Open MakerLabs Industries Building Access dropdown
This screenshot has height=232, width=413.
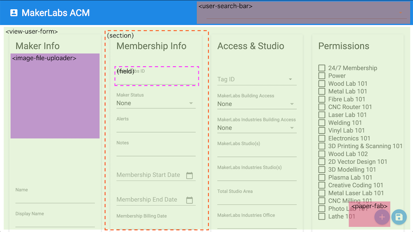[257, 128]
